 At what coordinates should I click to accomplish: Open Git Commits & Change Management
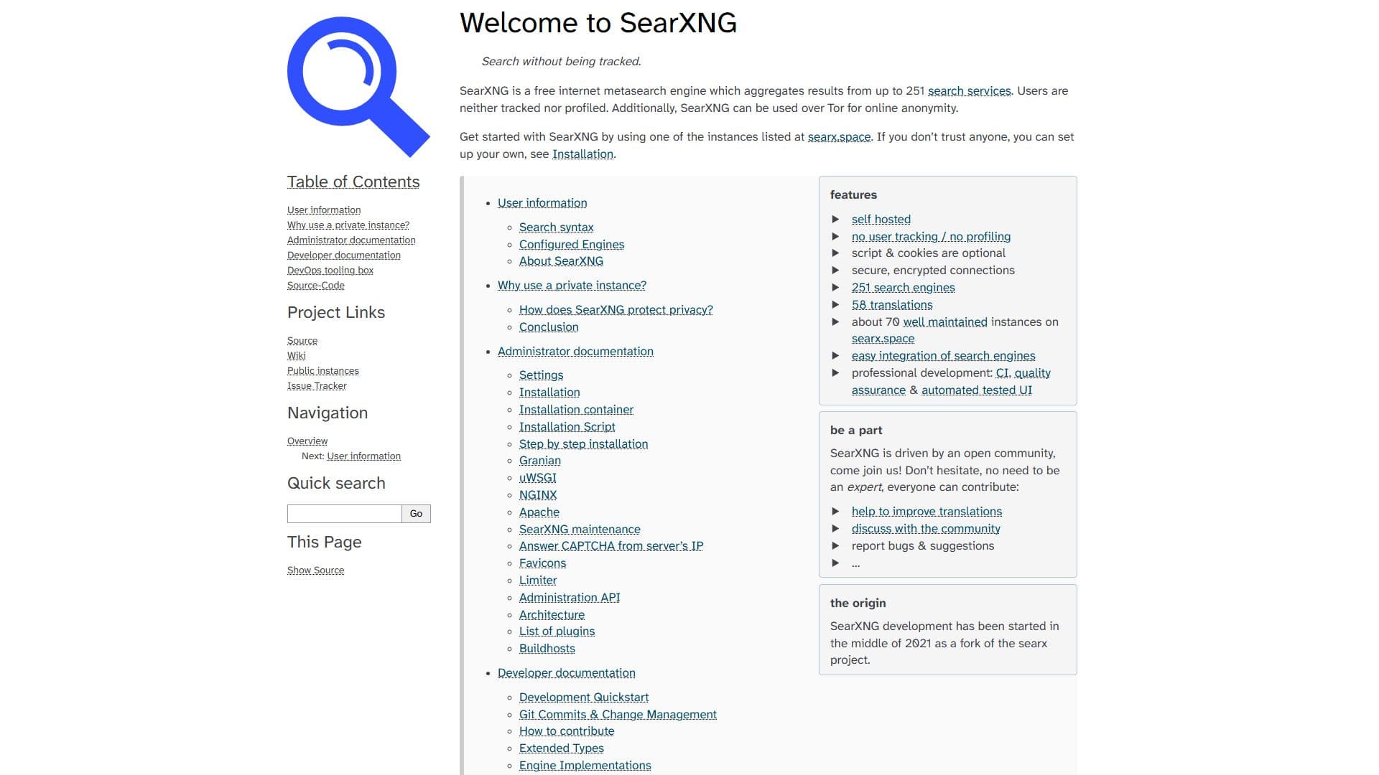618,715
